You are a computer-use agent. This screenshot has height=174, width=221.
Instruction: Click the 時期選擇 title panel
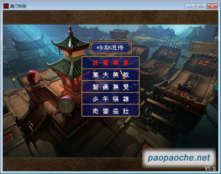[x=111, y=48]
